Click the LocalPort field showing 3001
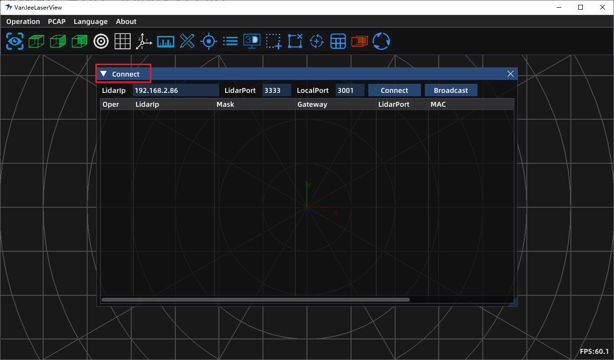Image resolution: width=614 pixels, height=360 pixels. click(x=350, y=90)
